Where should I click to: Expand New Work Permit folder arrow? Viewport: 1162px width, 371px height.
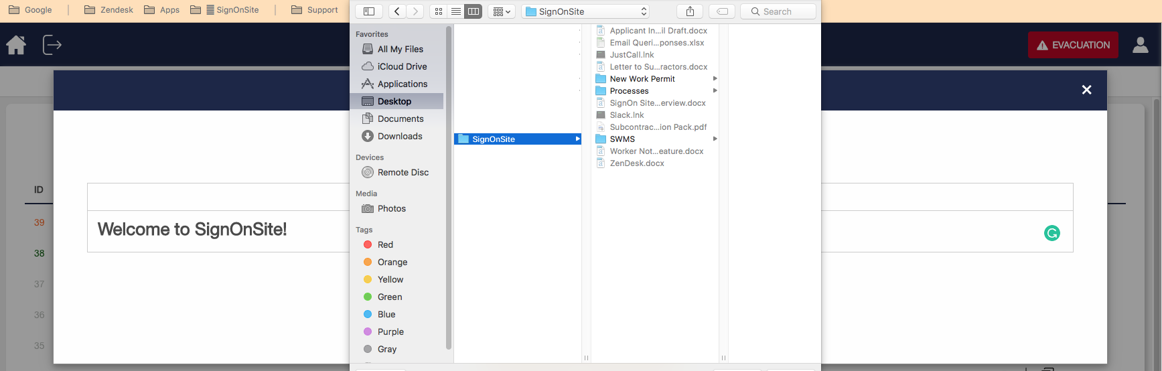715,79
